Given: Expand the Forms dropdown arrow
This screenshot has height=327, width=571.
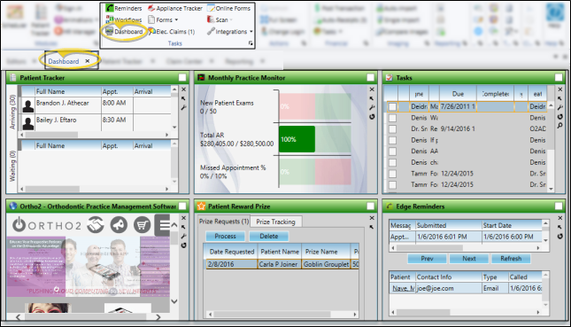Looking at the screenshot, I should (x=177, y=19).
